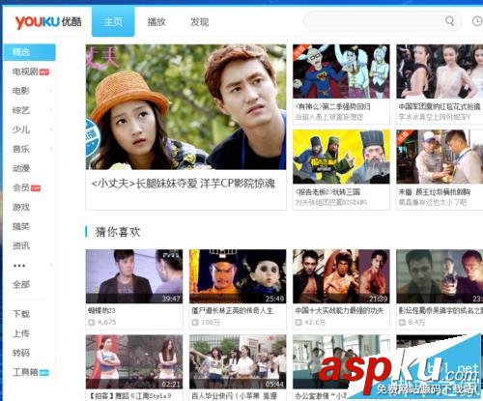Click 中国十大实战能力最强的功夫 title

click(339, 311)
